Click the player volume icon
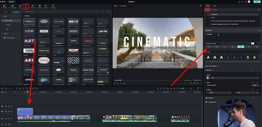 point(198,83)
